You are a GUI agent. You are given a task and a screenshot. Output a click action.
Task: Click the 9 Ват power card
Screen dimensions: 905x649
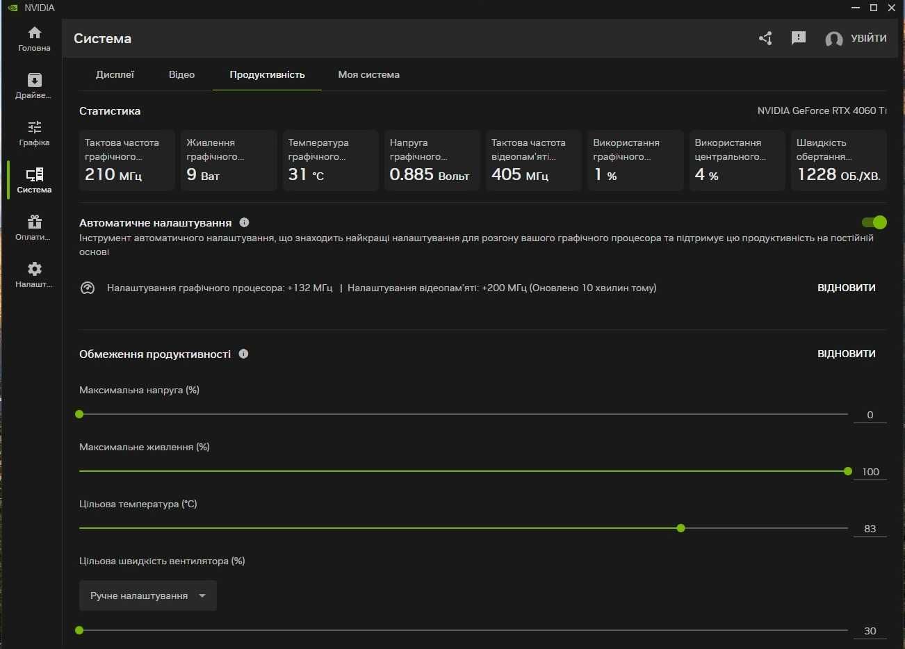229,161
